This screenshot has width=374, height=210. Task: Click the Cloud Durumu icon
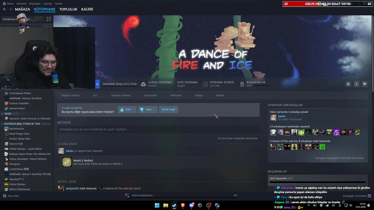[143, 84]
